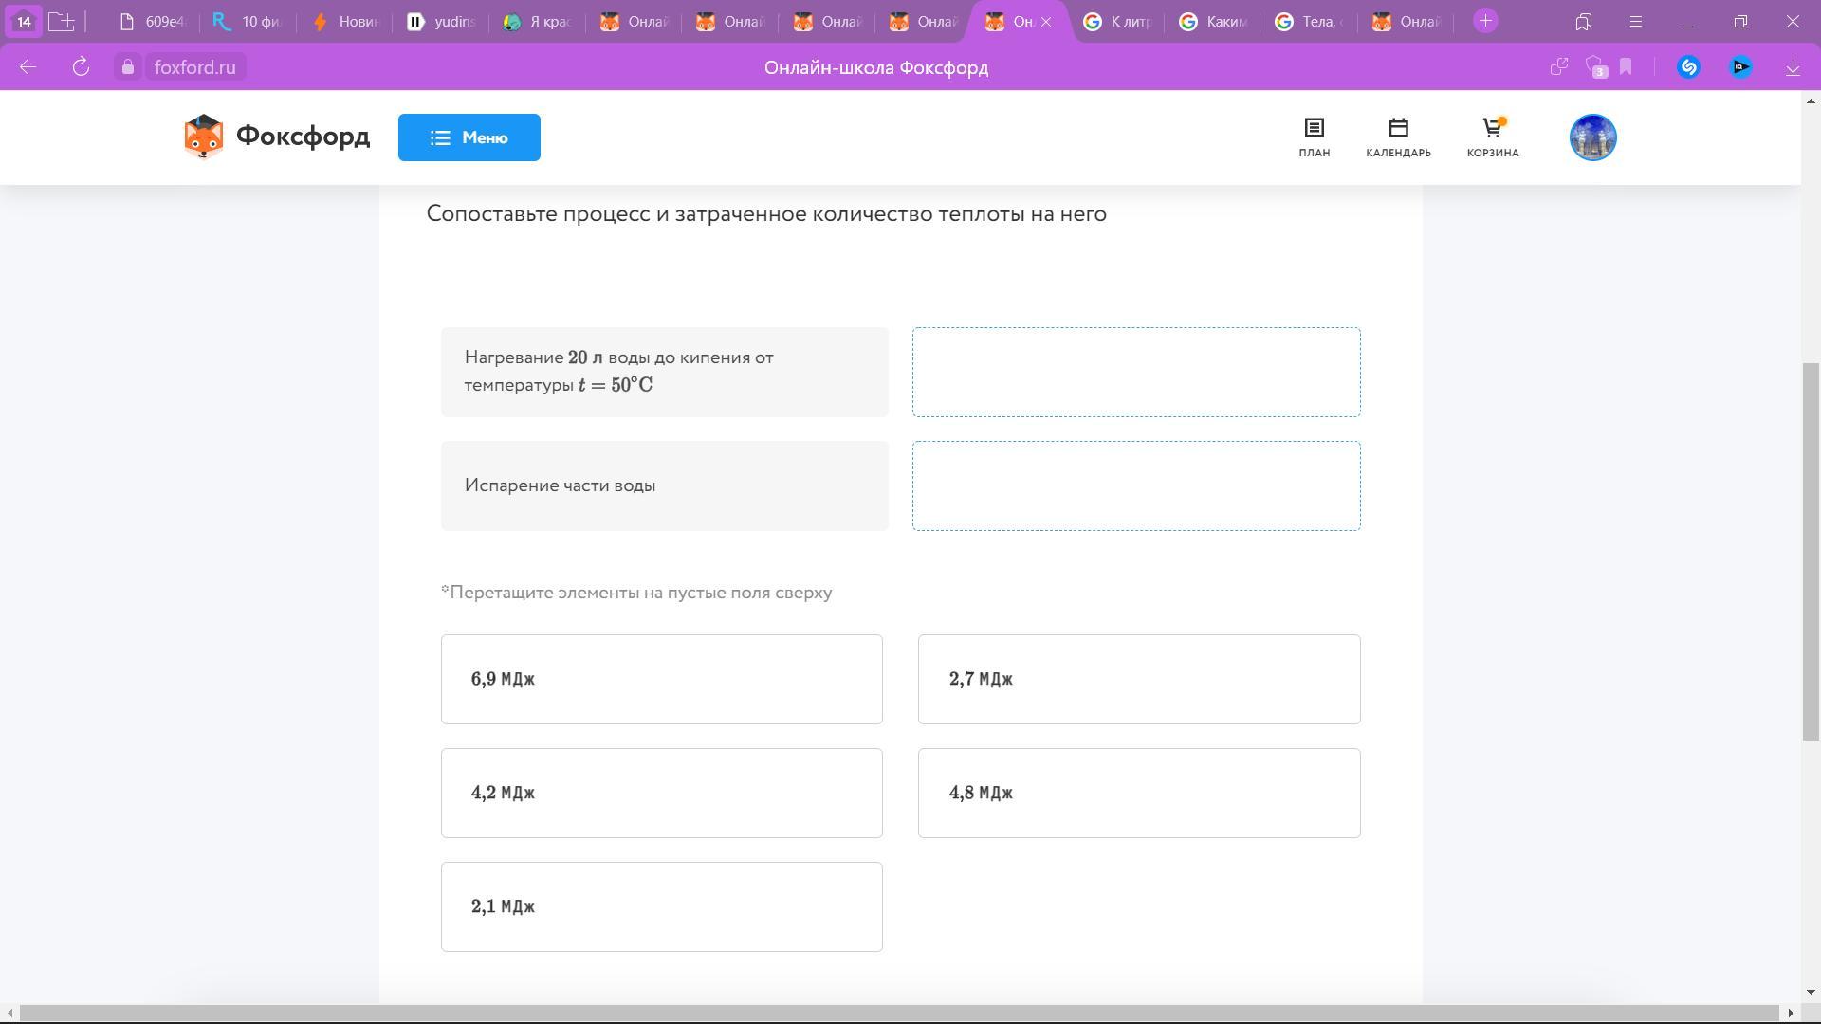The width and height of the screenshot is (1821, 1024).
Task: Click the Фоксфорд logo link
Action: tap(277, 137)
